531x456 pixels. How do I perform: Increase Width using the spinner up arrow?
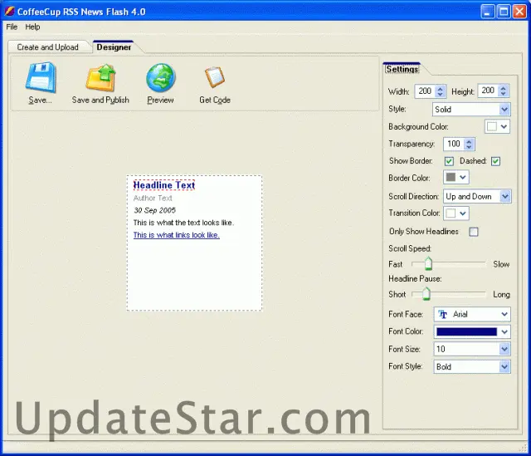coord(441,88)
